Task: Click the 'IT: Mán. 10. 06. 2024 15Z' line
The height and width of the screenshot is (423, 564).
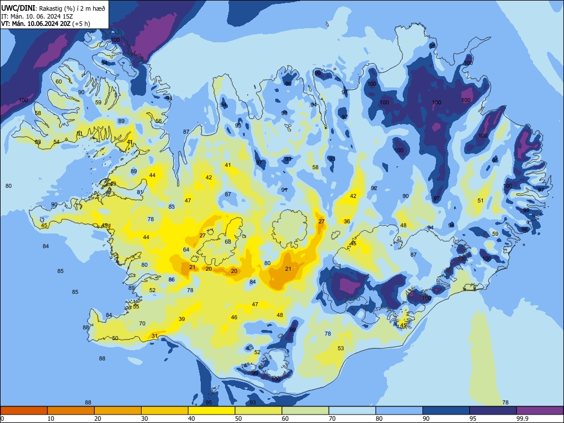Action: tap(37, 16)
